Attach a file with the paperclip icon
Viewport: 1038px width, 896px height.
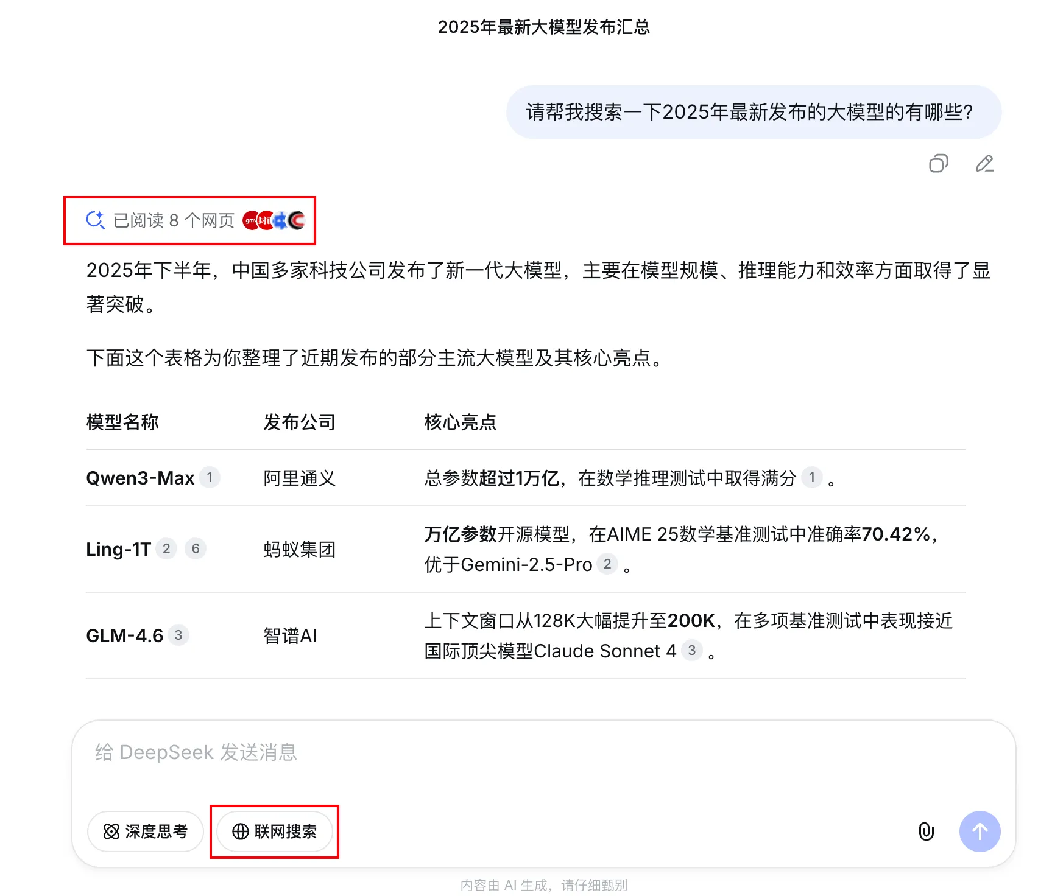point(926,831)
